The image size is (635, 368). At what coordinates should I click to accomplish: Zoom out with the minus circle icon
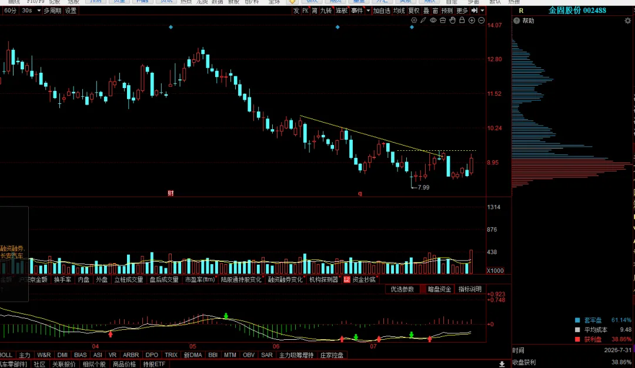click(x=482, y=20)
